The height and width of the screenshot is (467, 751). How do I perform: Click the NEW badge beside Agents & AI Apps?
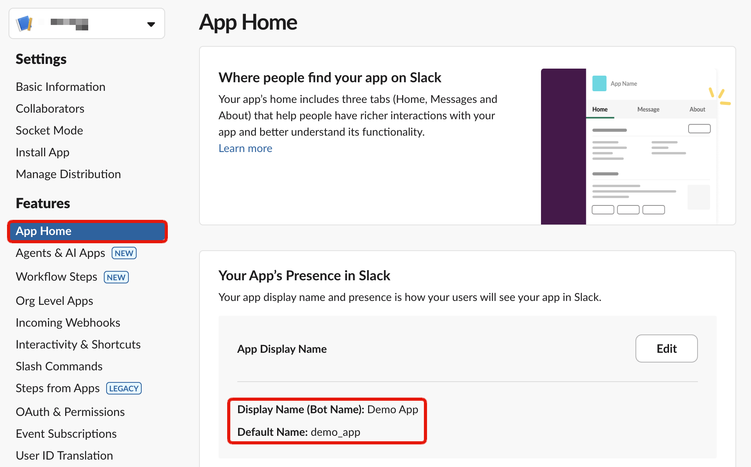tap(124, 253)
